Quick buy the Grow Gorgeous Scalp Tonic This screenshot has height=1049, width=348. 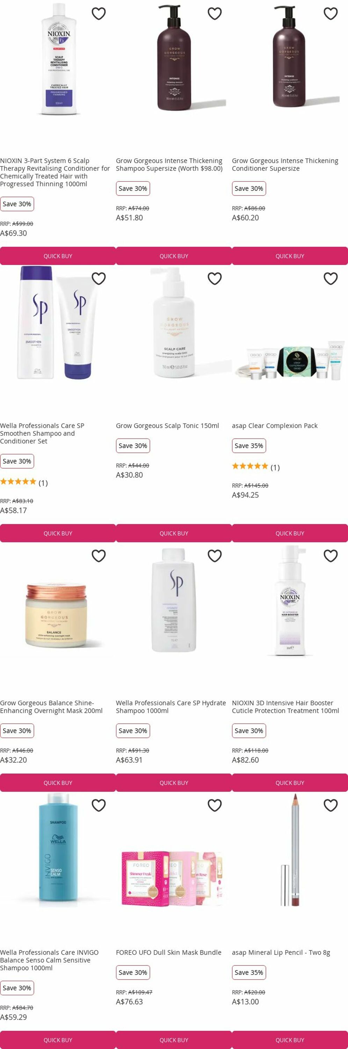tap(174, 533)
